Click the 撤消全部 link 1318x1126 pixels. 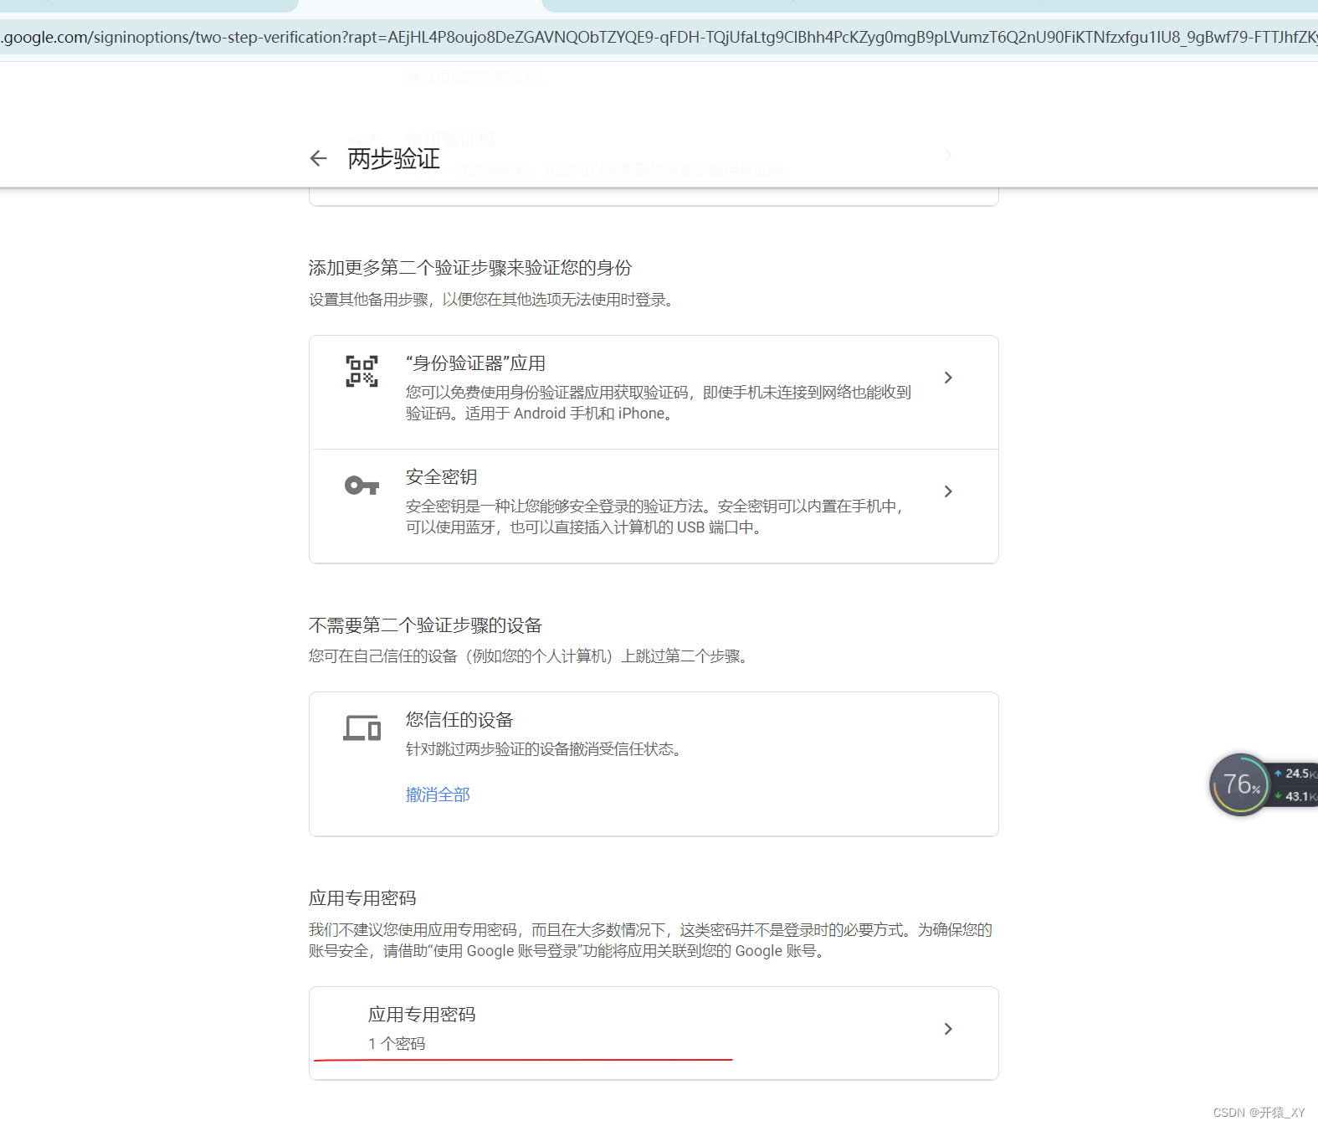pyautogui.click(x=438, y=794)
